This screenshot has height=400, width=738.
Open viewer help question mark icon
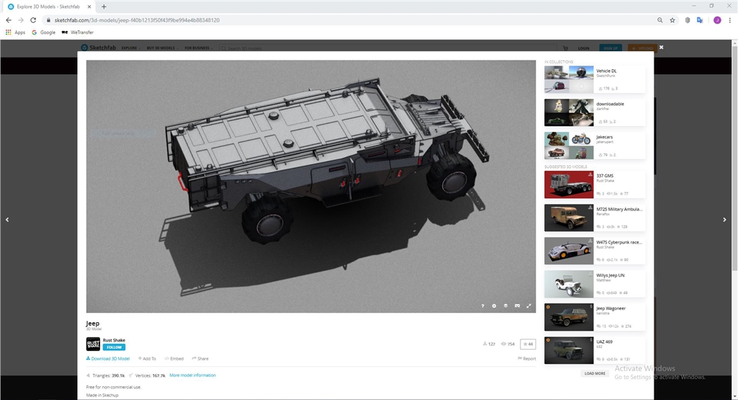click(x=483, y=306)
